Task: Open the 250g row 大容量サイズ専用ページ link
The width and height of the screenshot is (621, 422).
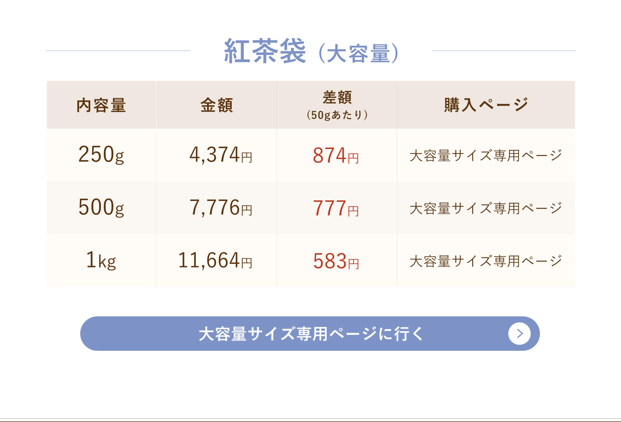Action: pos(486,155)
